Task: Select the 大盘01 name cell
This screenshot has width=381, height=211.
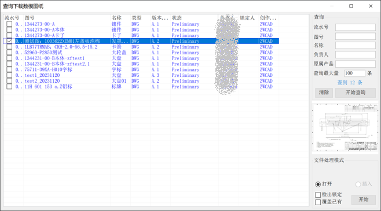Action: 119,81
